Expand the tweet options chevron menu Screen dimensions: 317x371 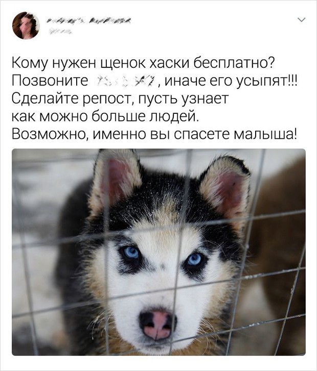pos(302,20)
